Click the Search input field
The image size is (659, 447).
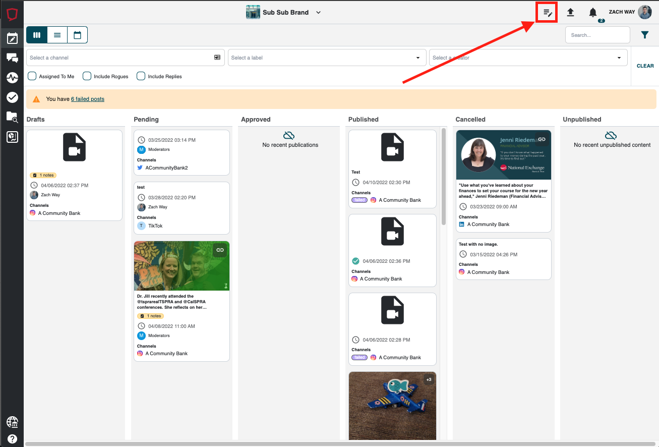click(x=597, y=35)
